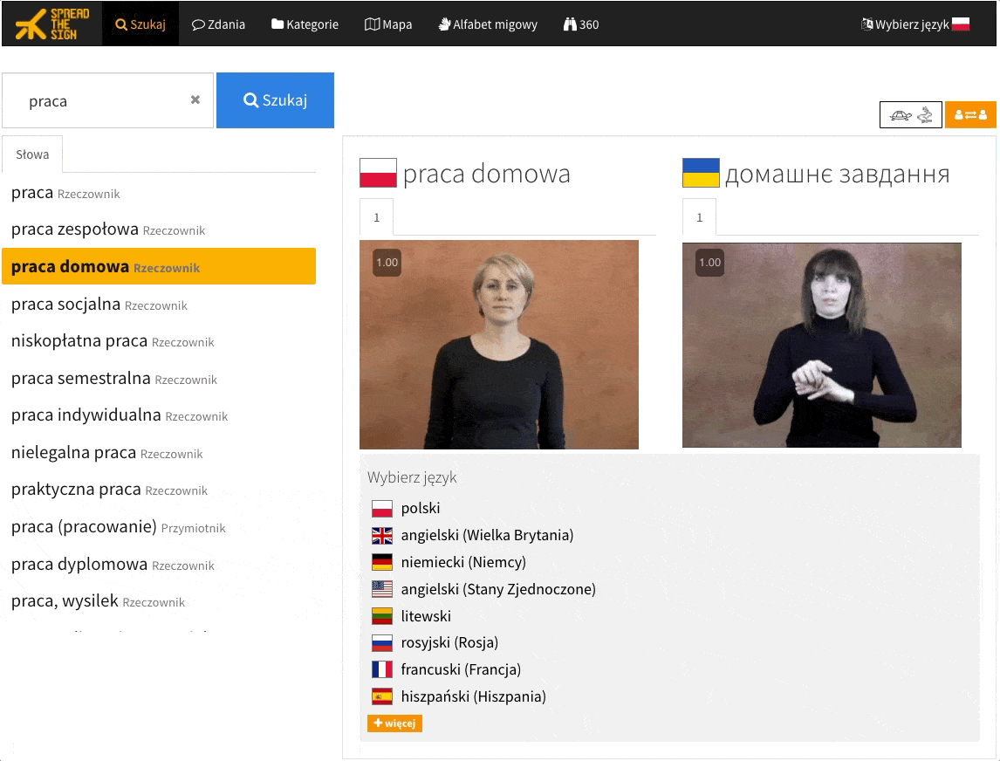Image resolution: width=1000 pixels, height=761 pixels.
Task: Go to the Zdania menu item
Action: pos(218,24)
